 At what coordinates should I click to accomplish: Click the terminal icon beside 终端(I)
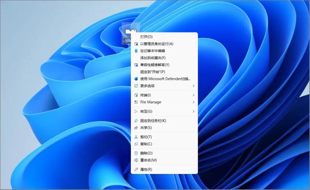click(136, 95)
